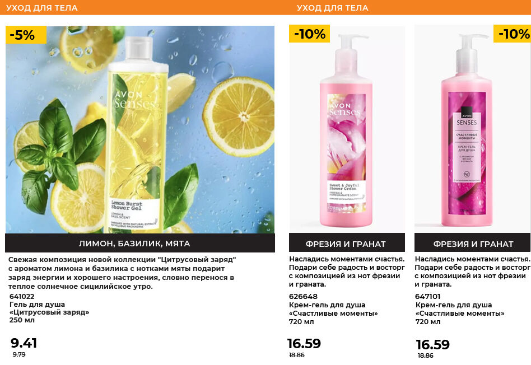Open the Sweet & Joyful Shower Cream photo

coord(347,129)
